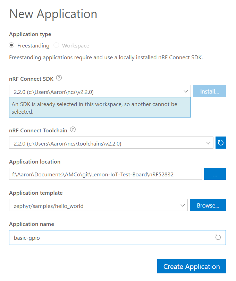Viewport: 236px width, 281px height.
Task: Expand the Application template dropdown
Action: click(98, 205)
